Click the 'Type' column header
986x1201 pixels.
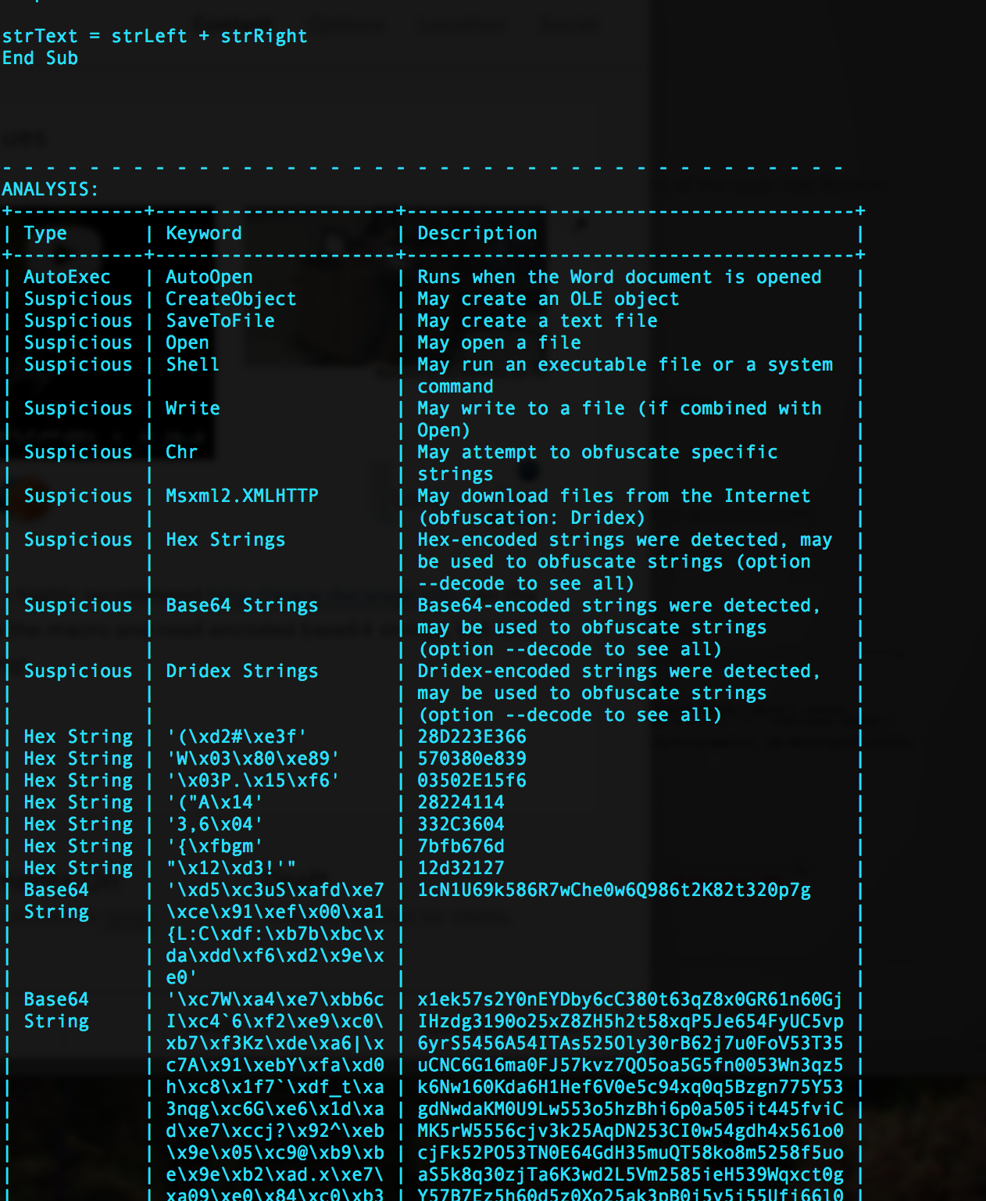[x=45, y=233]
